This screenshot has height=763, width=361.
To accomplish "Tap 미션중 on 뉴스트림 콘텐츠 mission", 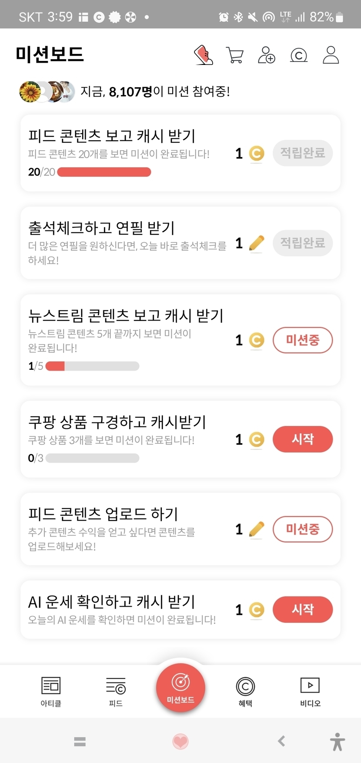I will pyautogui.click(x=302, y=340).
